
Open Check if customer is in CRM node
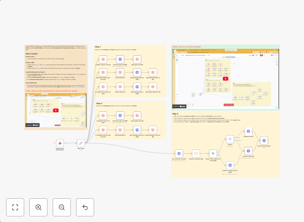pos(212,153)
